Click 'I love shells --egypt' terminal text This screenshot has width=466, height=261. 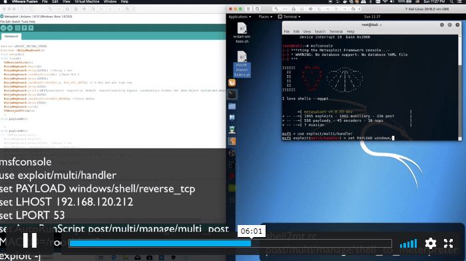[305, 99]
